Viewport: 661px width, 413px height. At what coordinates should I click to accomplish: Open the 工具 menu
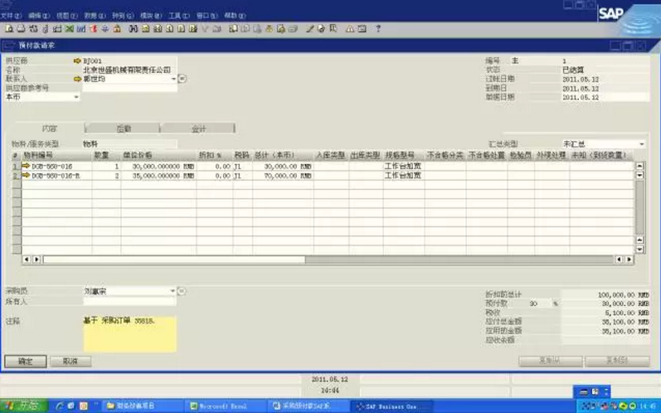[x=179, y=16]
